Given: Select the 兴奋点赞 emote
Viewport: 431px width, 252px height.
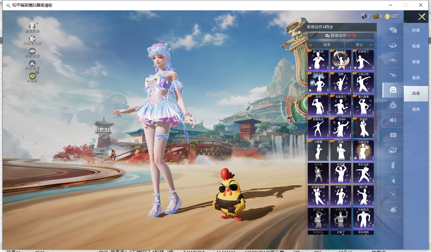Looking at the screenshot, I should pos(363,82).
